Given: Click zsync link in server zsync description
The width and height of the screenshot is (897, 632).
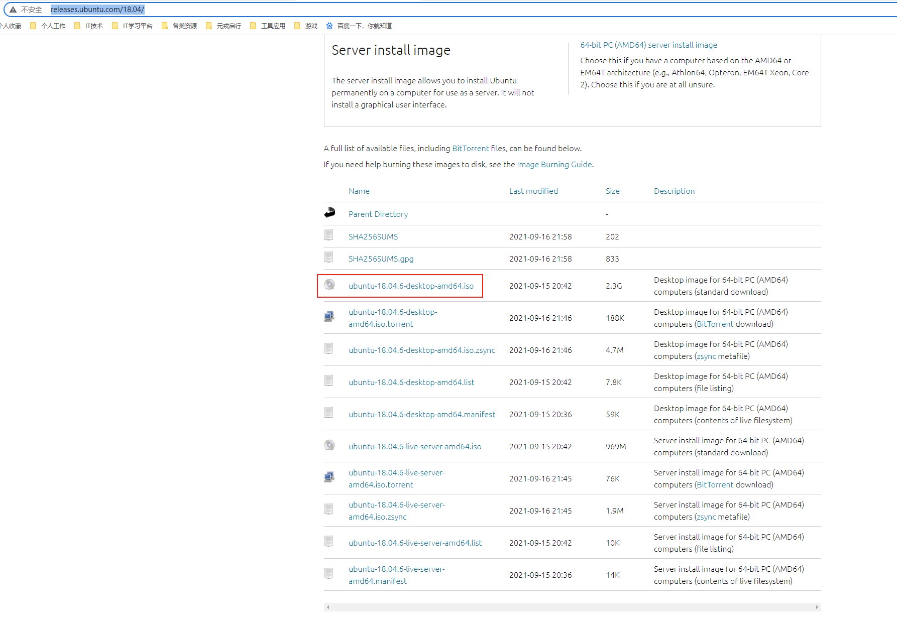Looking at the screenshot, I should [707, 517].
